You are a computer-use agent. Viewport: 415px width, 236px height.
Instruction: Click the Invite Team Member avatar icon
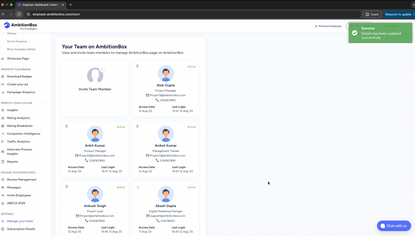(x=95, y=75)
